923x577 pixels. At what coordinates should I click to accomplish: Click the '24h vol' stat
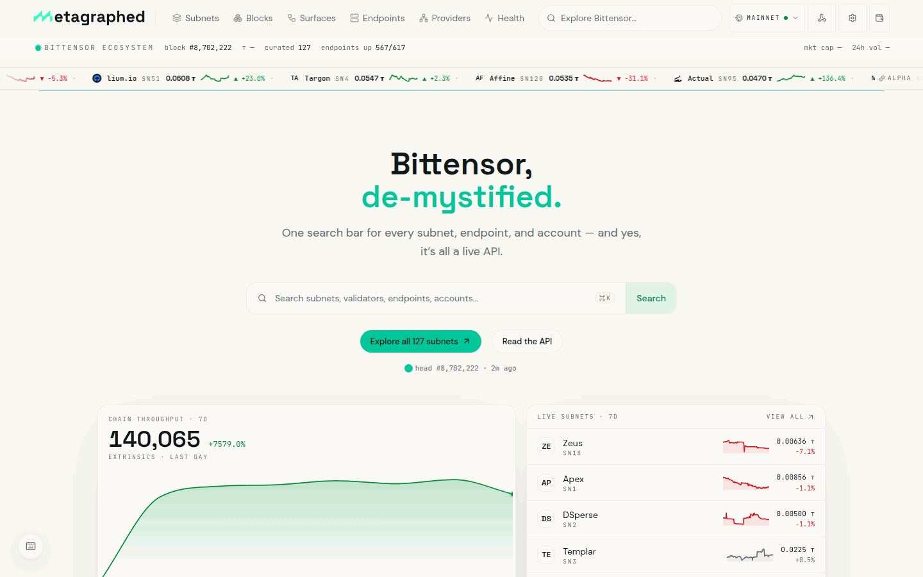[x=870, y=47]
